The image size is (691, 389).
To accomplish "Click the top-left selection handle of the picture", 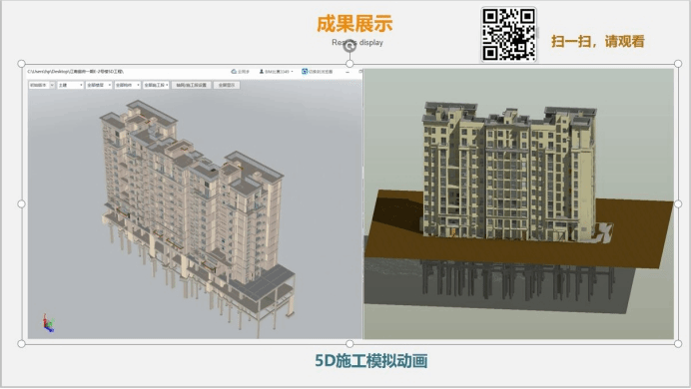I will point(21,64).
